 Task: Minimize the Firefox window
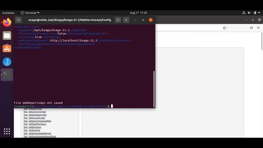click(246, 20)
